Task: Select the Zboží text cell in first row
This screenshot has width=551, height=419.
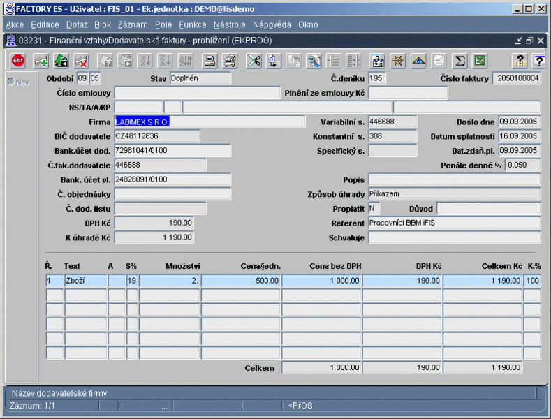Action: (x=85, y=280)
